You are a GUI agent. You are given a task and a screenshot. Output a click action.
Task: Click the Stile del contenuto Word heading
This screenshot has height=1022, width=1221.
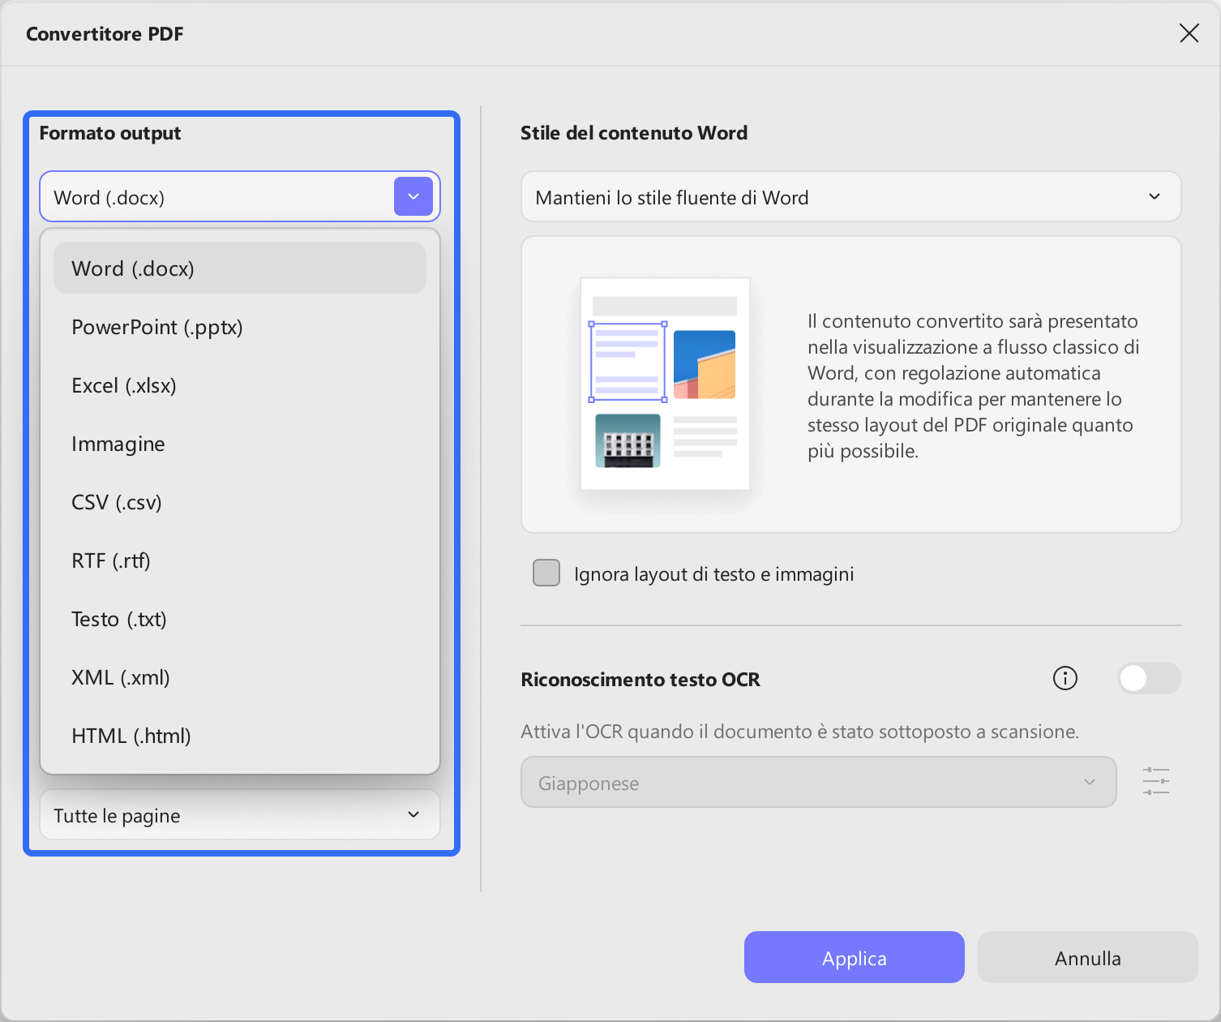[x=634, y=133]
